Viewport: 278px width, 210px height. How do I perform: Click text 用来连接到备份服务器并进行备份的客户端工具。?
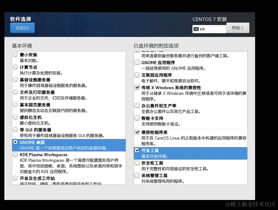(186, 56)
